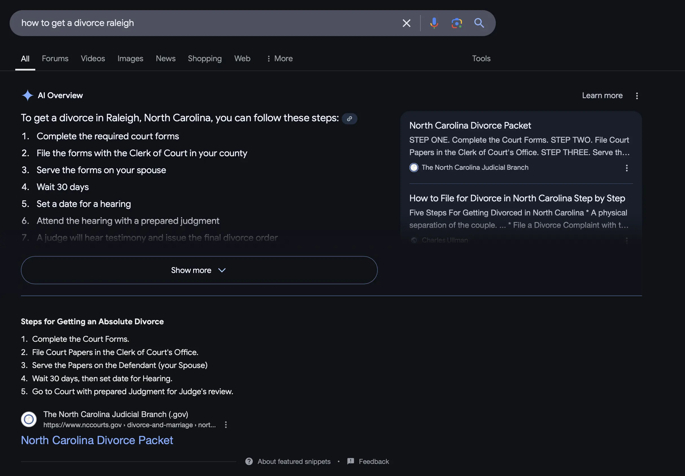
Task: Select the All search results tab
Action: pos(25,58)
